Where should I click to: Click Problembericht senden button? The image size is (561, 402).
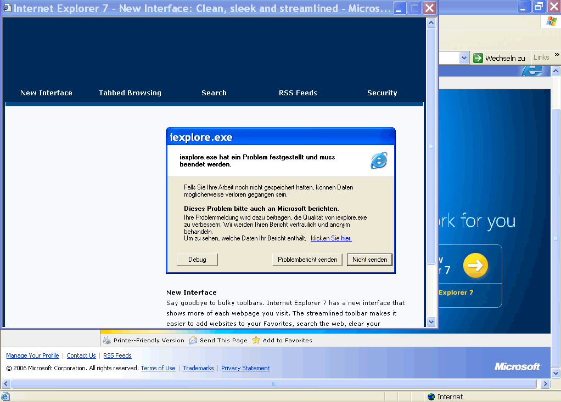click(x=307, y=260)
